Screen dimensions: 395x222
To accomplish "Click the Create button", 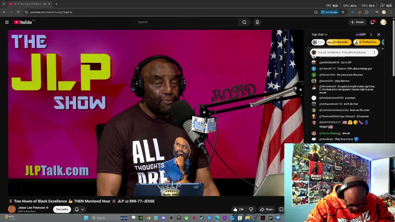I will tap(357, 22).
